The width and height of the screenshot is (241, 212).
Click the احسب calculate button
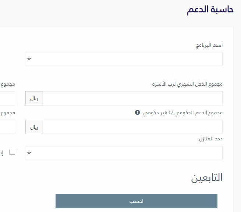pos(137,201)
